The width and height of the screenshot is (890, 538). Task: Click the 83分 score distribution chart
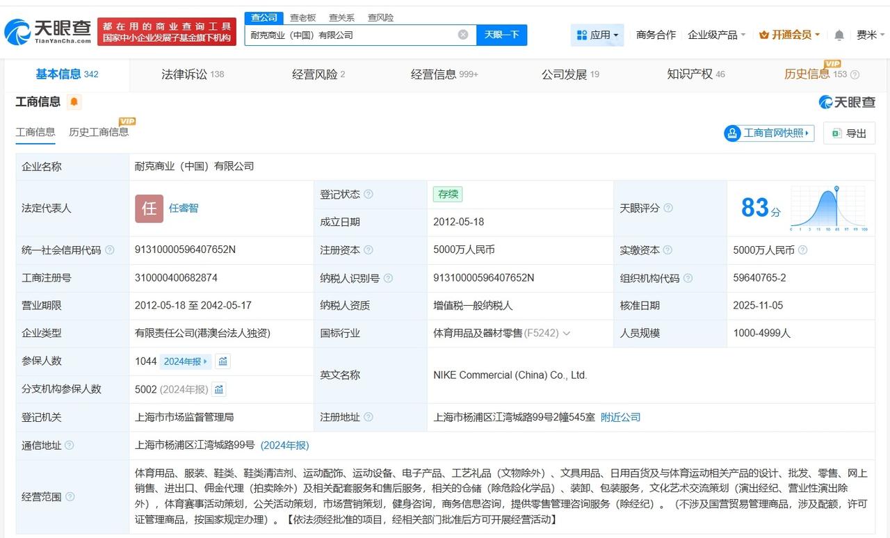coord(827,208)
